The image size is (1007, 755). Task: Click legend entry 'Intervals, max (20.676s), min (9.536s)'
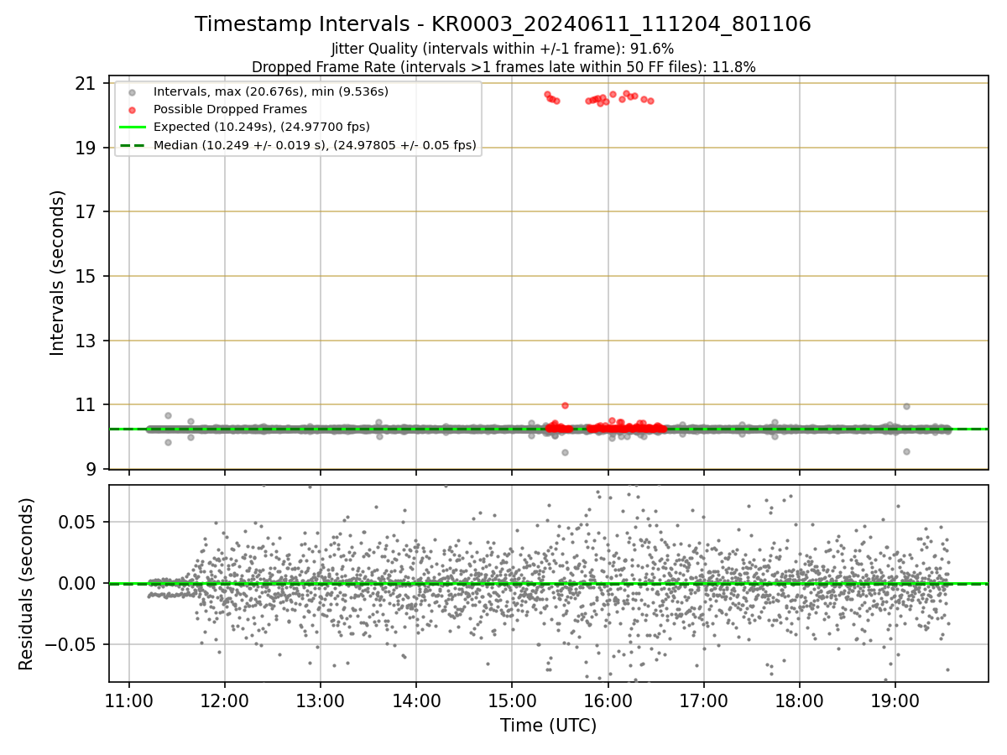pyautogui.click(x=271, y=91)
